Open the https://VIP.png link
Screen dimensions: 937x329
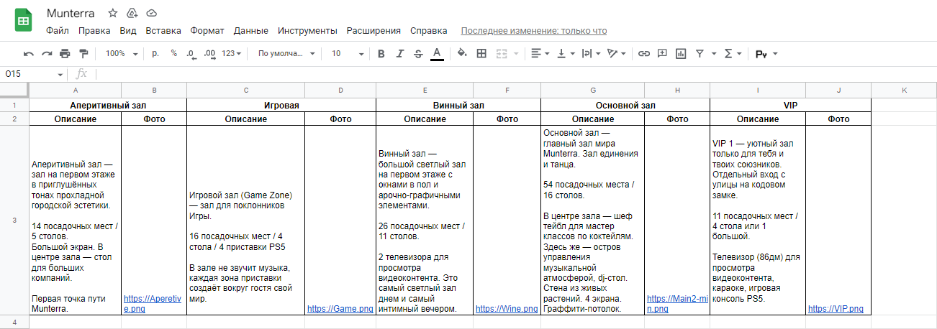[836, 309]
